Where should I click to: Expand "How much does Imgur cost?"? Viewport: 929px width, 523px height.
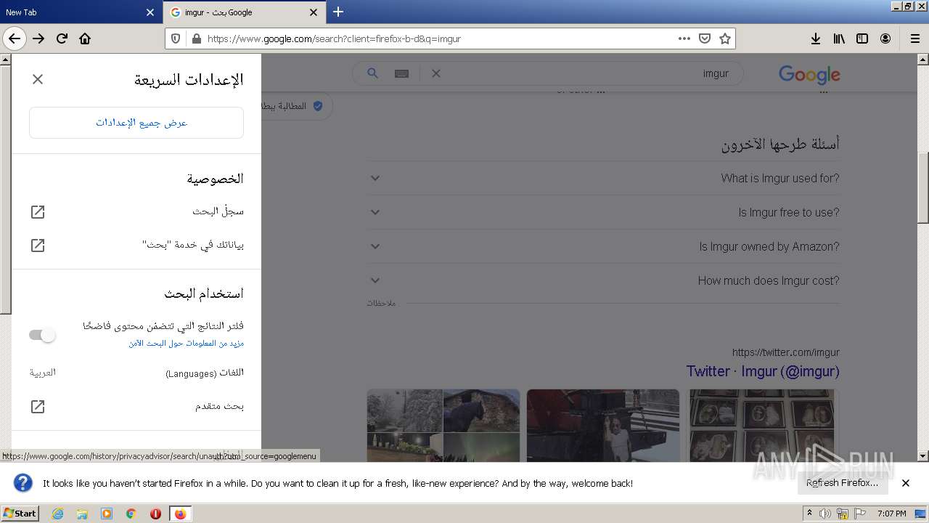(603, 280)
